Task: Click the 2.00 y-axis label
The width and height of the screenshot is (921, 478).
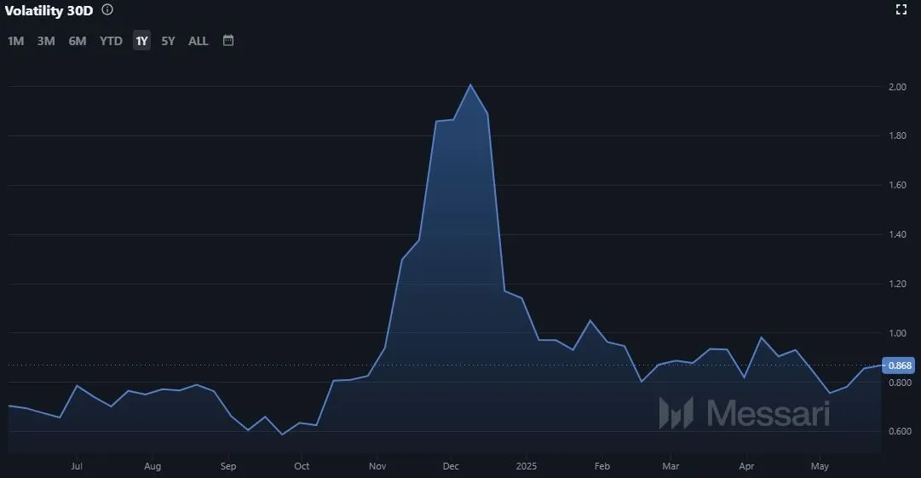Action: coord(897,87)
